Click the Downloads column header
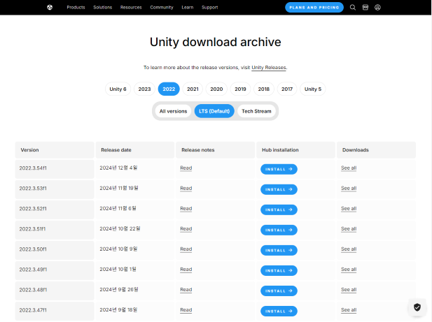The image size is (432, 322). [377, 150]
